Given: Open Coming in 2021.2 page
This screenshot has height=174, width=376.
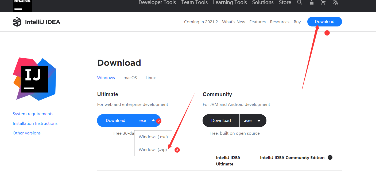Looking at the screenshot, I should pyautogui.click(x=201, y=22).
